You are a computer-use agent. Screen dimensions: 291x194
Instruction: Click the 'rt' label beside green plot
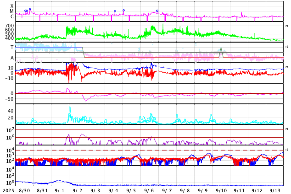286,26
